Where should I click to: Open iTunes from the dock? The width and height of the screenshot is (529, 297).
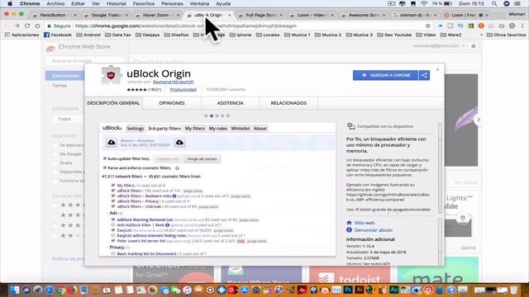click(187, 290)
